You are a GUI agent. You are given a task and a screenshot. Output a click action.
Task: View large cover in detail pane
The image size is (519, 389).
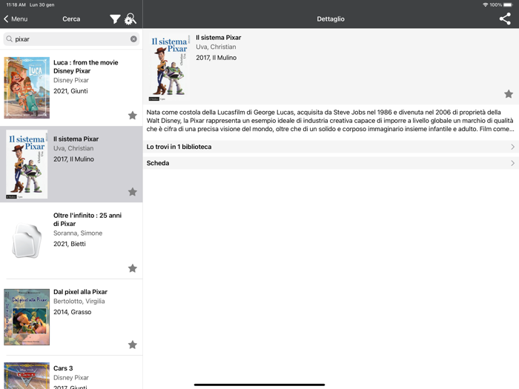pyautogui.click(x=169, y=67)
